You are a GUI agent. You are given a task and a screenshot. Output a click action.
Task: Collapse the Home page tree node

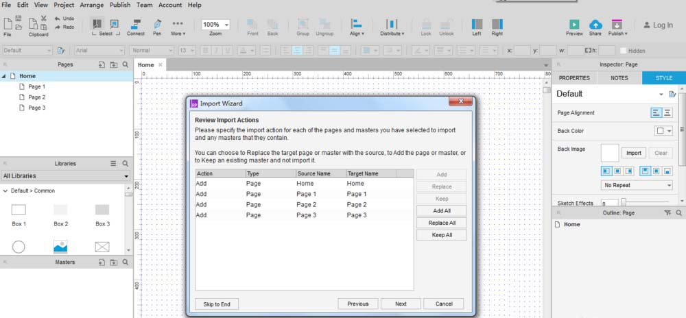[5, 76]
